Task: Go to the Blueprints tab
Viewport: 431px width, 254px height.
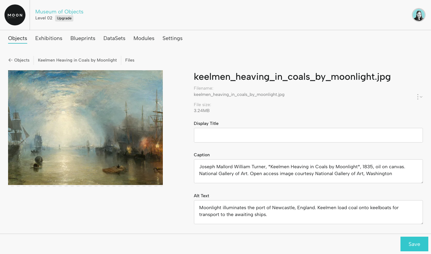Action: pos(83,38)
